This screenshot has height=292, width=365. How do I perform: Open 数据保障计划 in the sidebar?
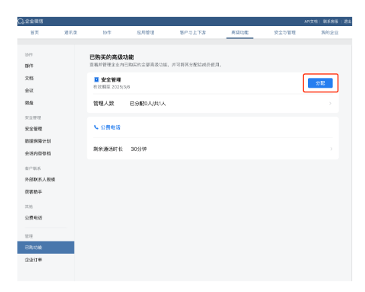(38, 141)
